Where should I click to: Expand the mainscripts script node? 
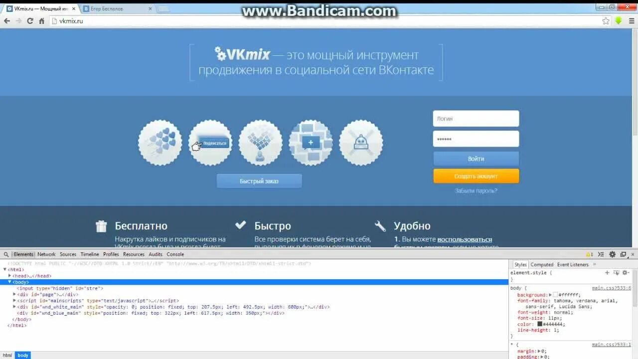(14, 301)
